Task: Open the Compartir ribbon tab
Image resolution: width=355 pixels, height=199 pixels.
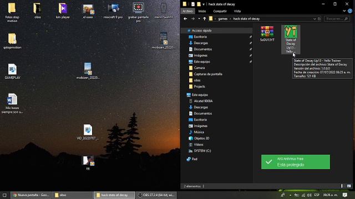Action: (220, 11)
